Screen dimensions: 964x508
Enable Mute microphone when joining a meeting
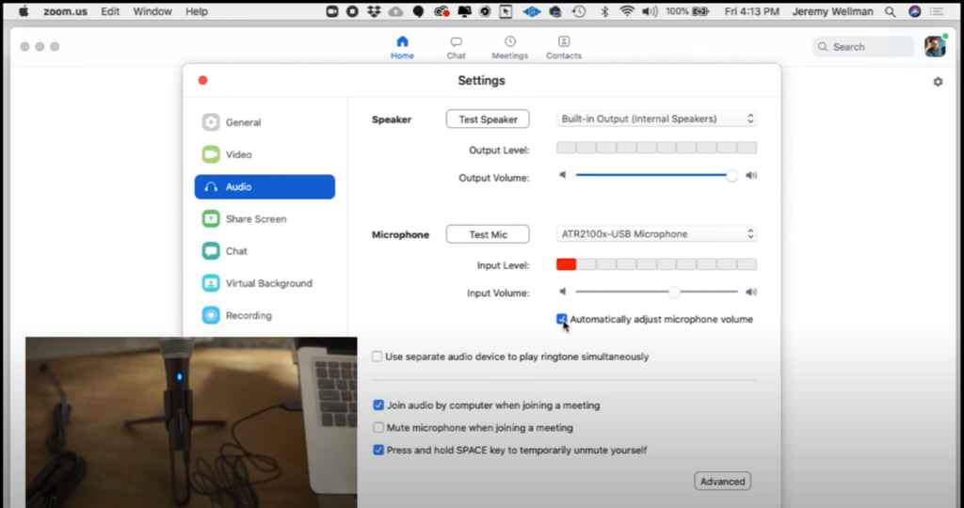click(x=378, y=427)
